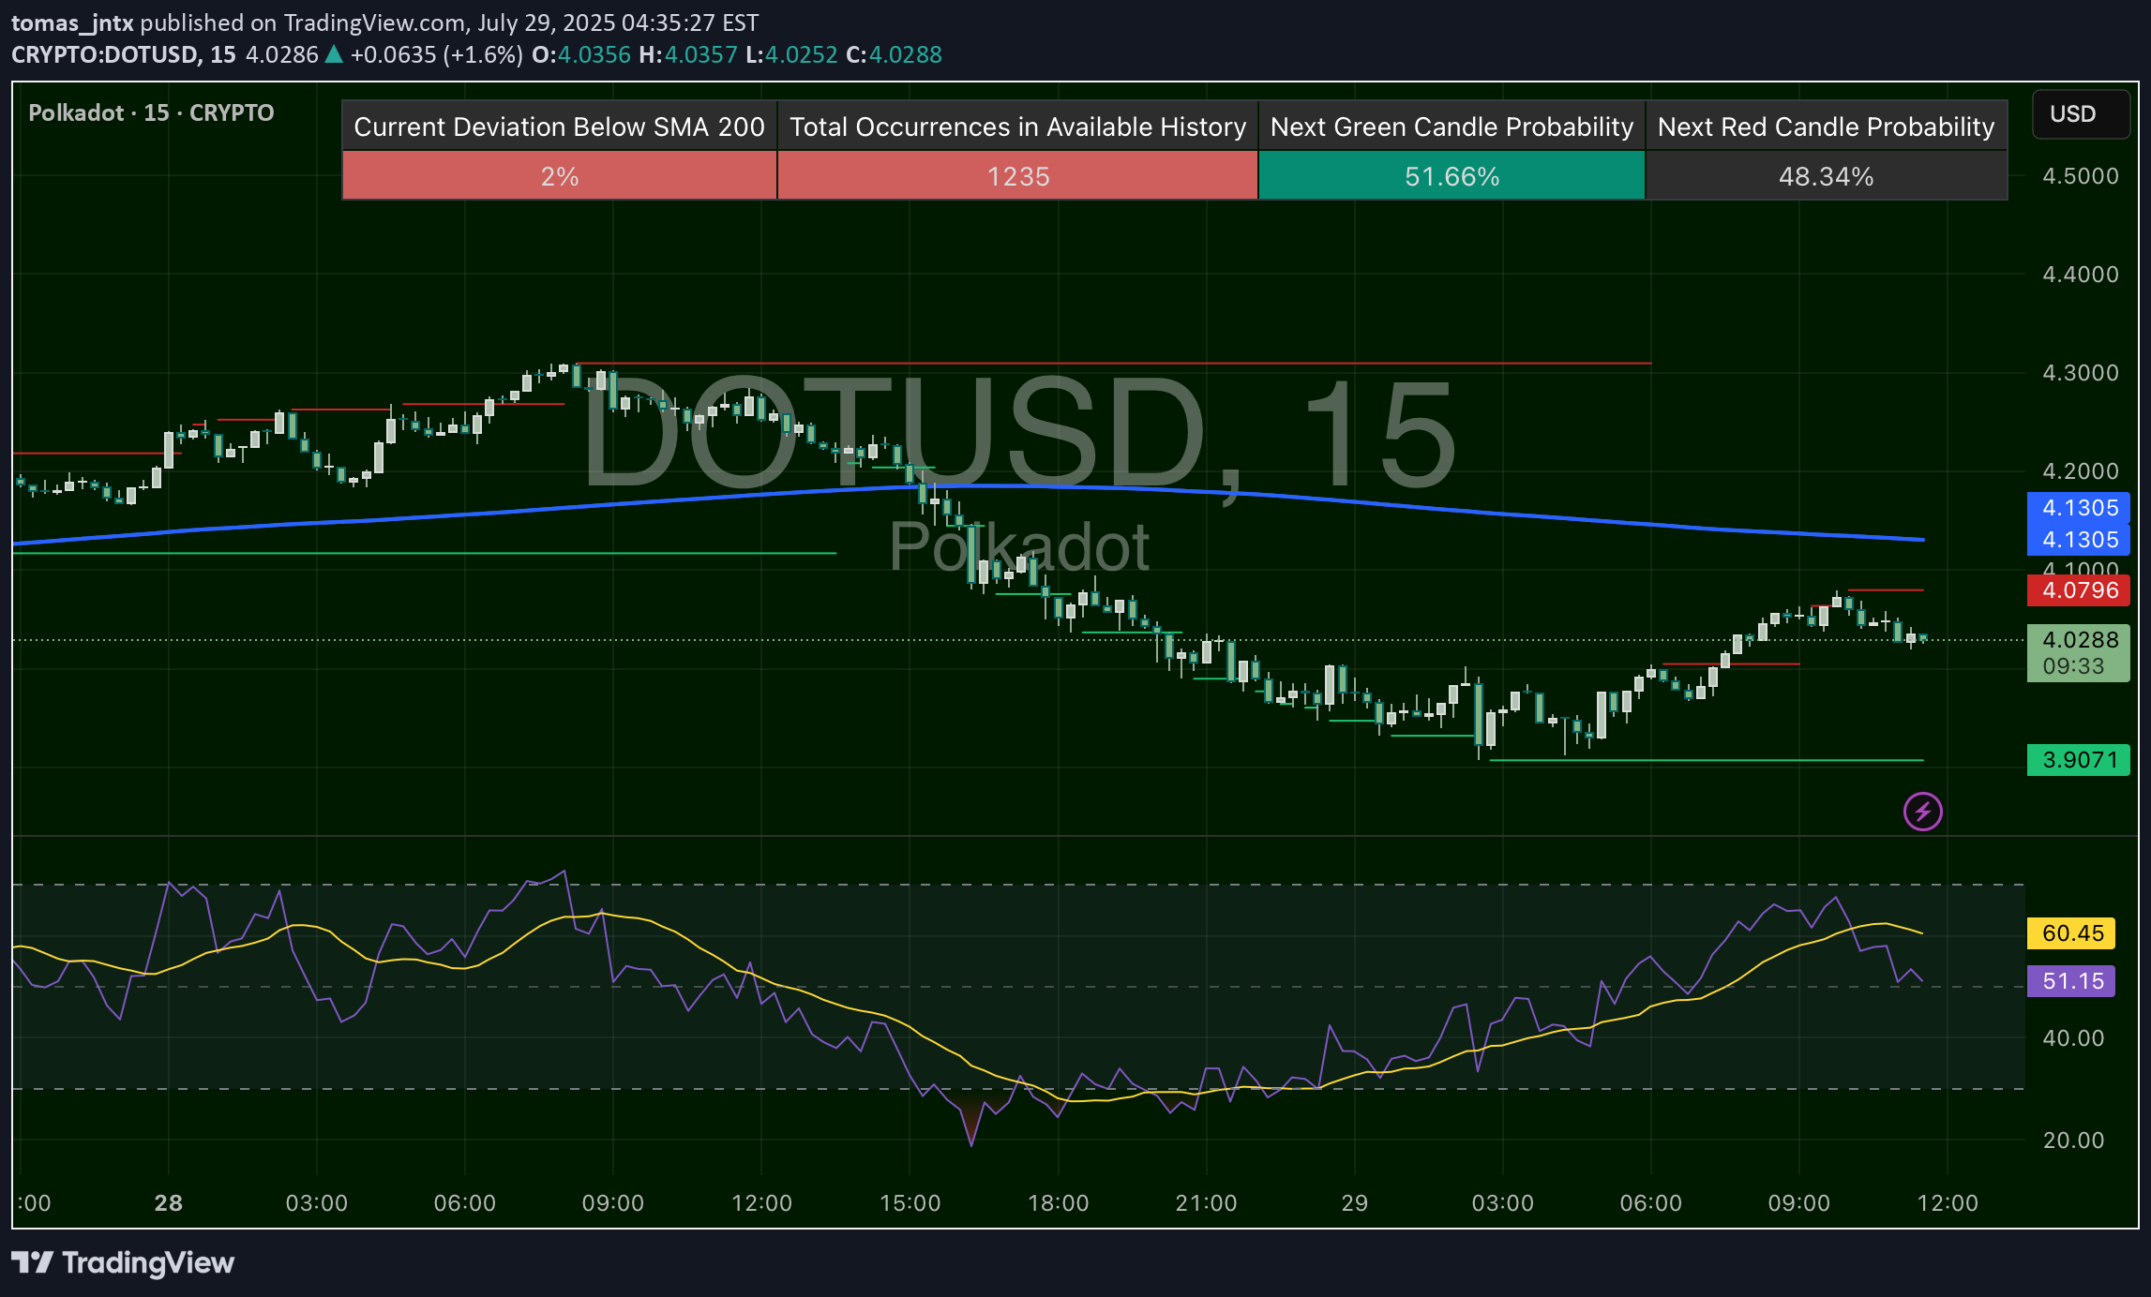Click the green 3.9071 price label

point(2079,760)
